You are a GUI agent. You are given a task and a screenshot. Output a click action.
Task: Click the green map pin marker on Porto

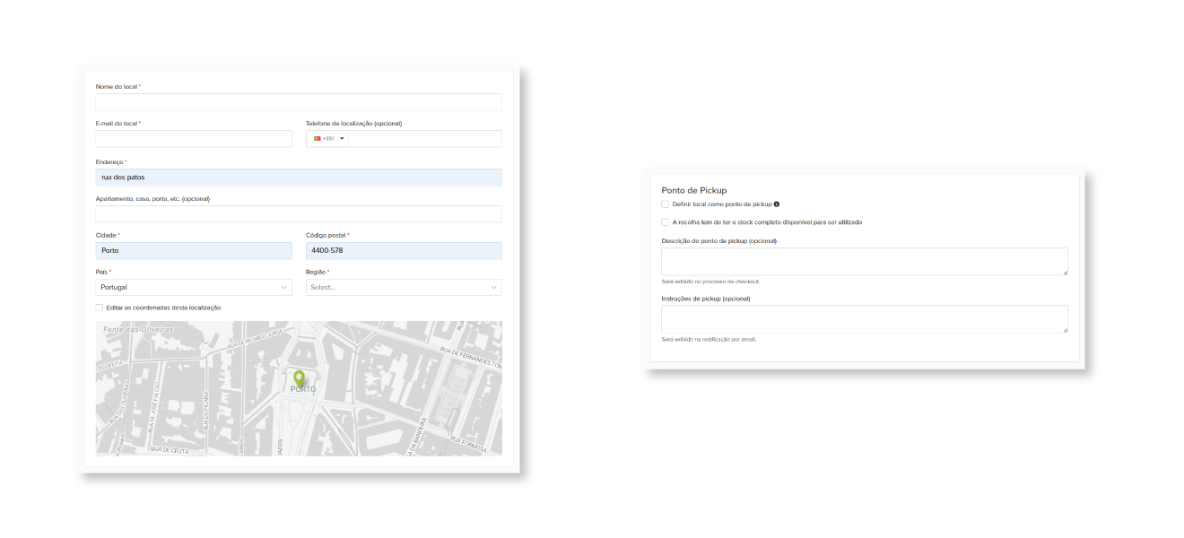[x=299, y=377]
